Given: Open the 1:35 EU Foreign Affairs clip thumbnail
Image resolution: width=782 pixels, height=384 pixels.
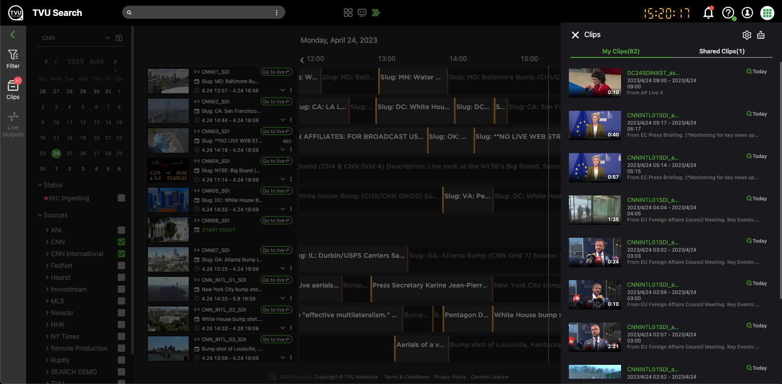Looking at the screenshot, I should [595, 210].
